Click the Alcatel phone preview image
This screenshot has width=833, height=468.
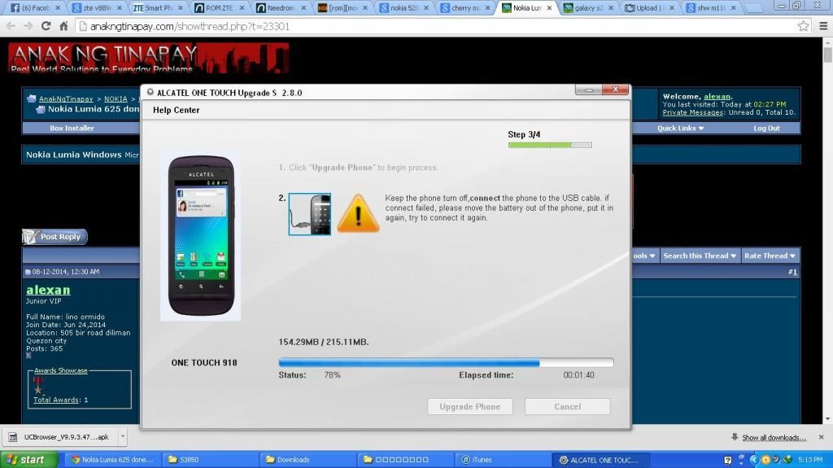[200, 235]
